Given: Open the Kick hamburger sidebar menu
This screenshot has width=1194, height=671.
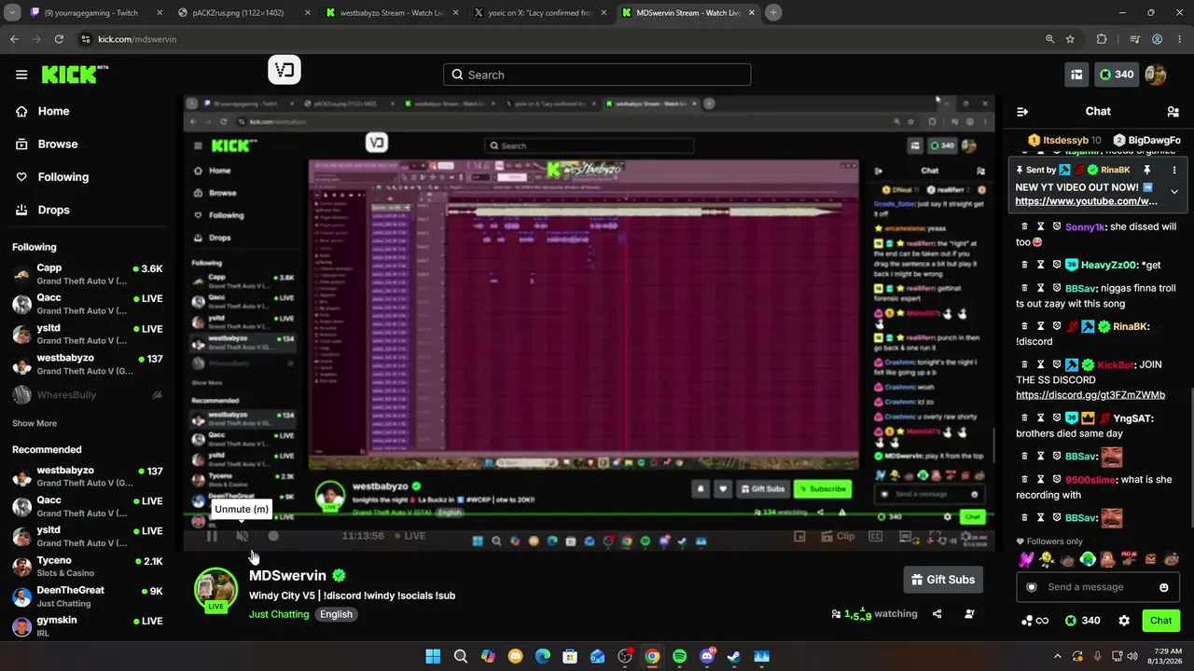Looking at the screenshot, I should point(21,75).
